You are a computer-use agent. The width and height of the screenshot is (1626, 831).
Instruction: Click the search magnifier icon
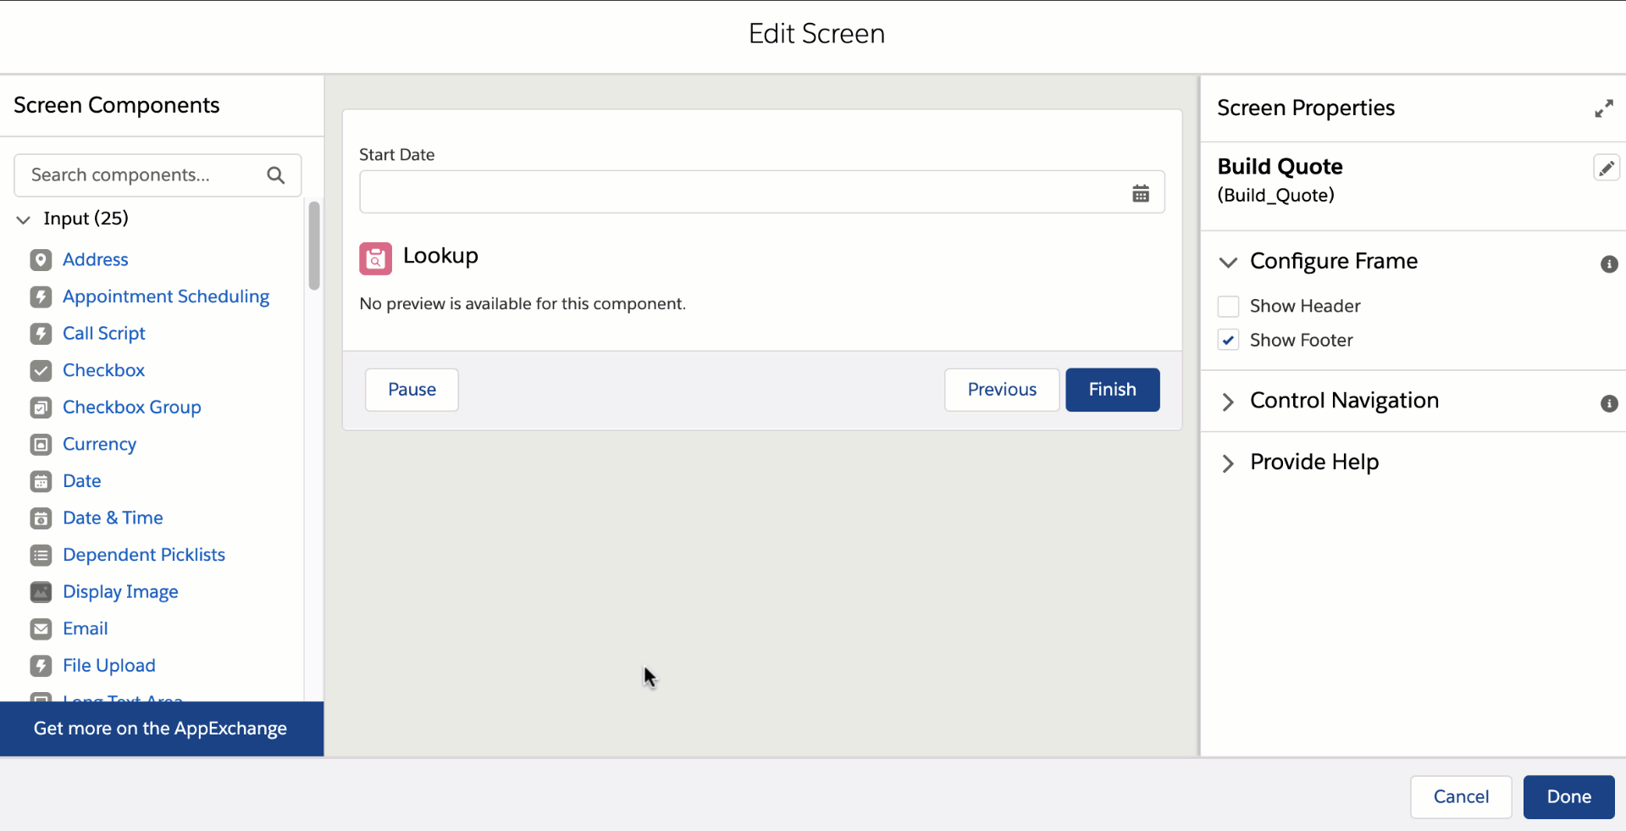[275, 175]
